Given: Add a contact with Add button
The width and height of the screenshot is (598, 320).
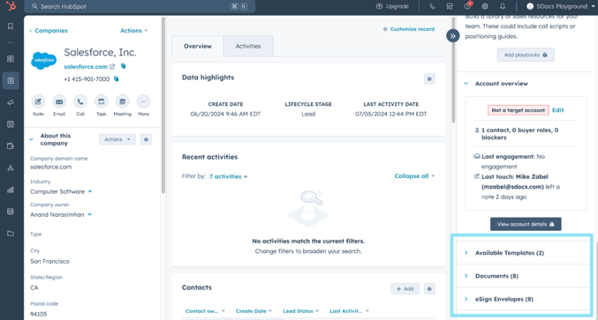Looking at the screenshot, I should [405, 289].
